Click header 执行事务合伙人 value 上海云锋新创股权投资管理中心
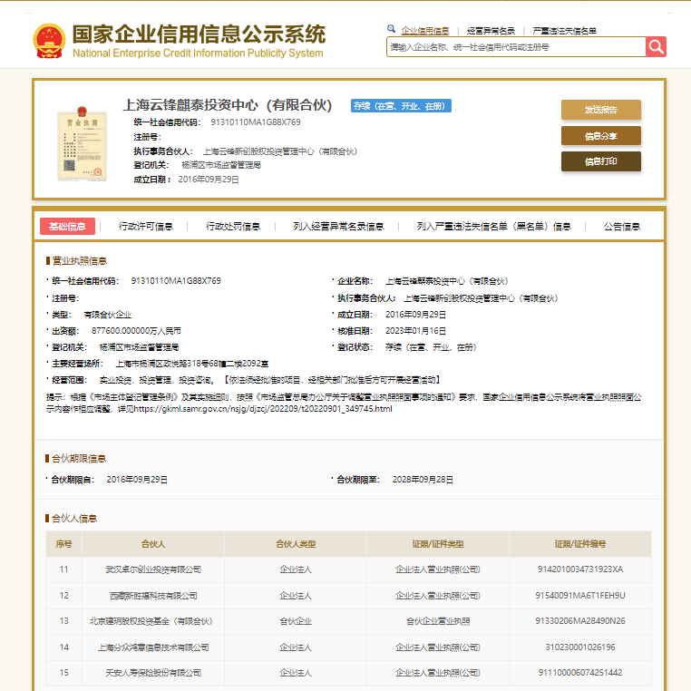The width and height of the screenshot is (691, 691). (x=279, y=151)
